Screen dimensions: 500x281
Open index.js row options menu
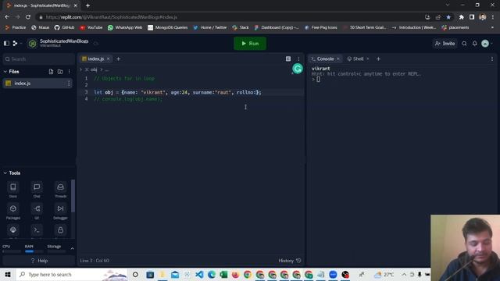tap(69, 84)
